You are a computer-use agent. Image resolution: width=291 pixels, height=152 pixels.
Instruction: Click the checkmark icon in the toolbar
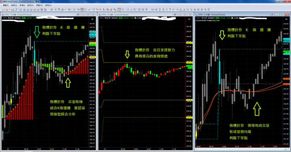pyautogui.click(x=89, y=9)
